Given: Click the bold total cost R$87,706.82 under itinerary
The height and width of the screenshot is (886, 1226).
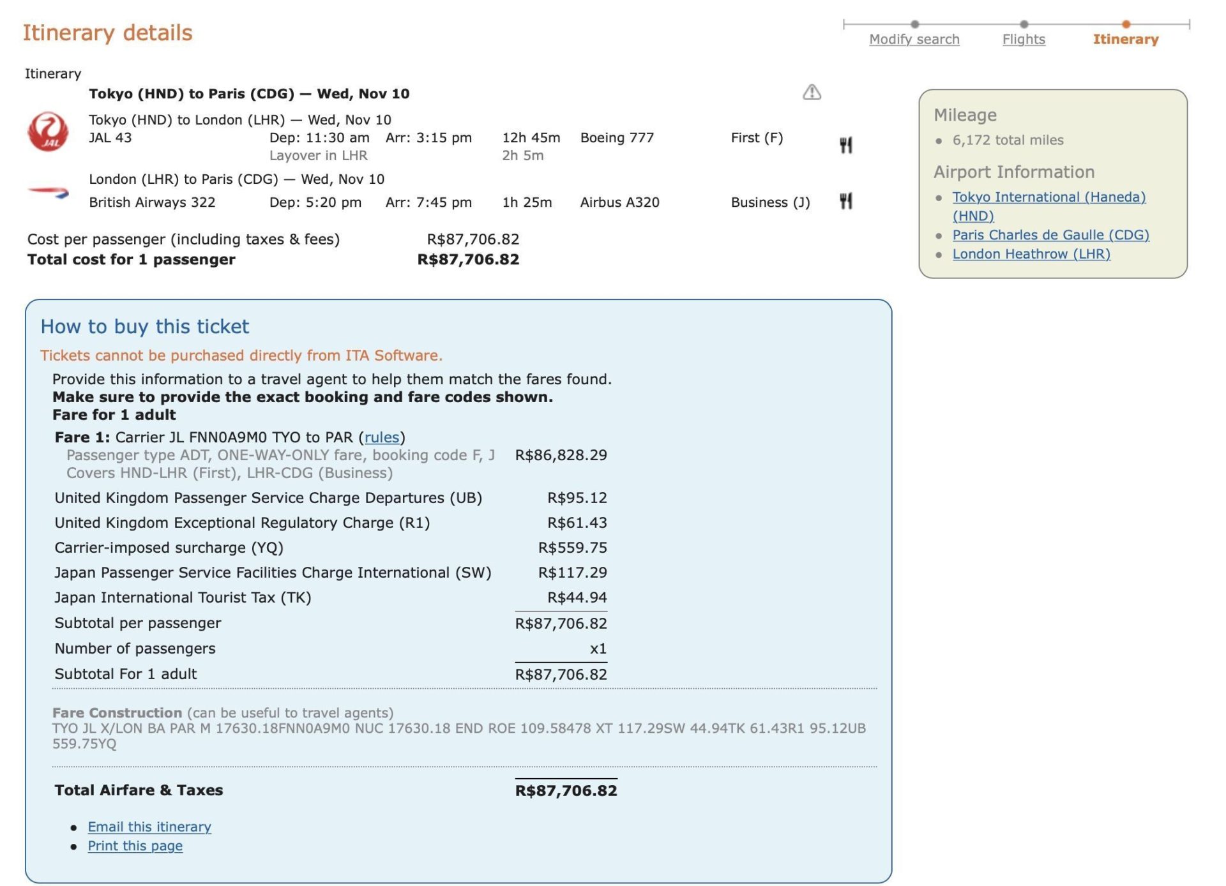Looking at the screenshot, I should pyautogui.click(x=468, y=260).
